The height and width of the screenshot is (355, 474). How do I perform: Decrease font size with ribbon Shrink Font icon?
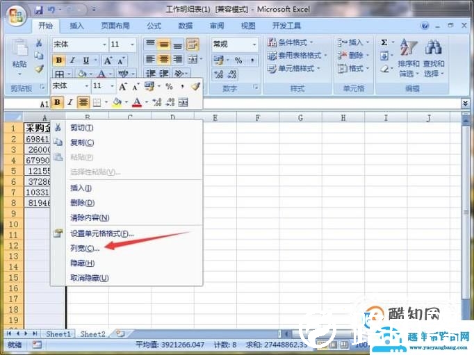121,60
